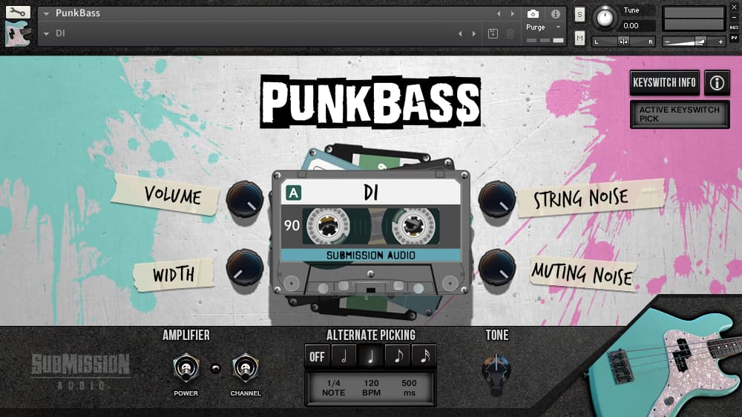Click the camera snapshot icon
742x417 pixels.
533,14
